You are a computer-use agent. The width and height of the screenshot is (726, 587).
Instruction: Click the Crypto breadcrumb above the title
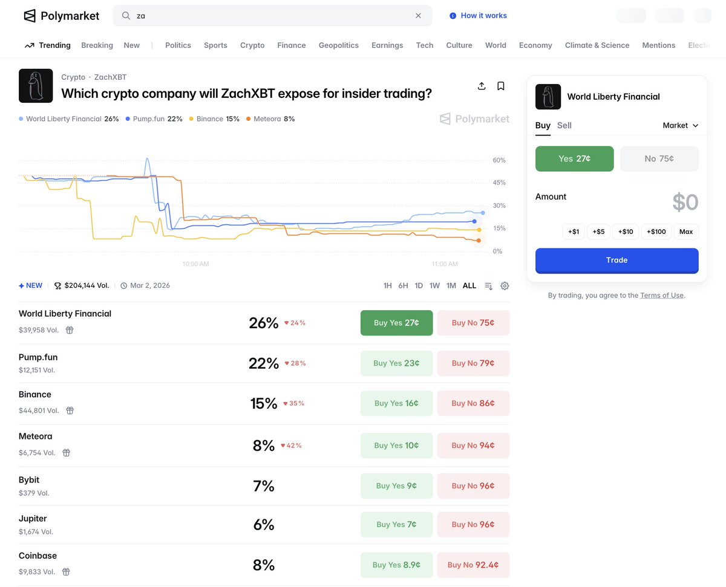[73, 77]
